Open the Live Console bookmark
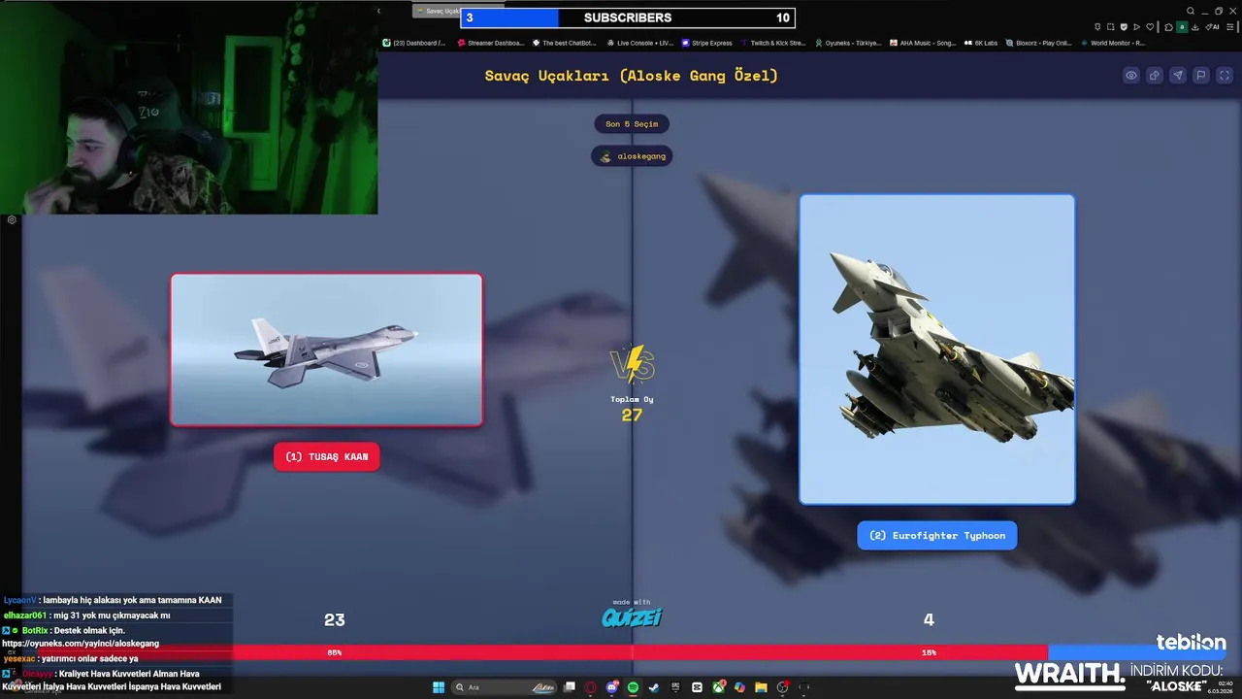 (x=639, y=43)
